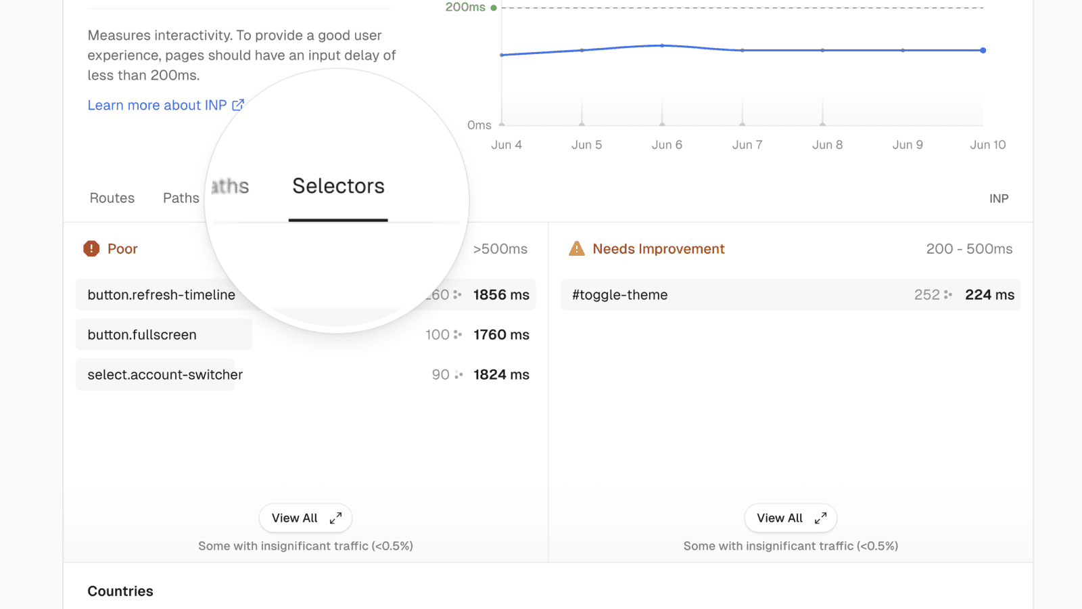
Task: Click the data points icon beside 1824 ms
Action: click(x=458, y=375)
